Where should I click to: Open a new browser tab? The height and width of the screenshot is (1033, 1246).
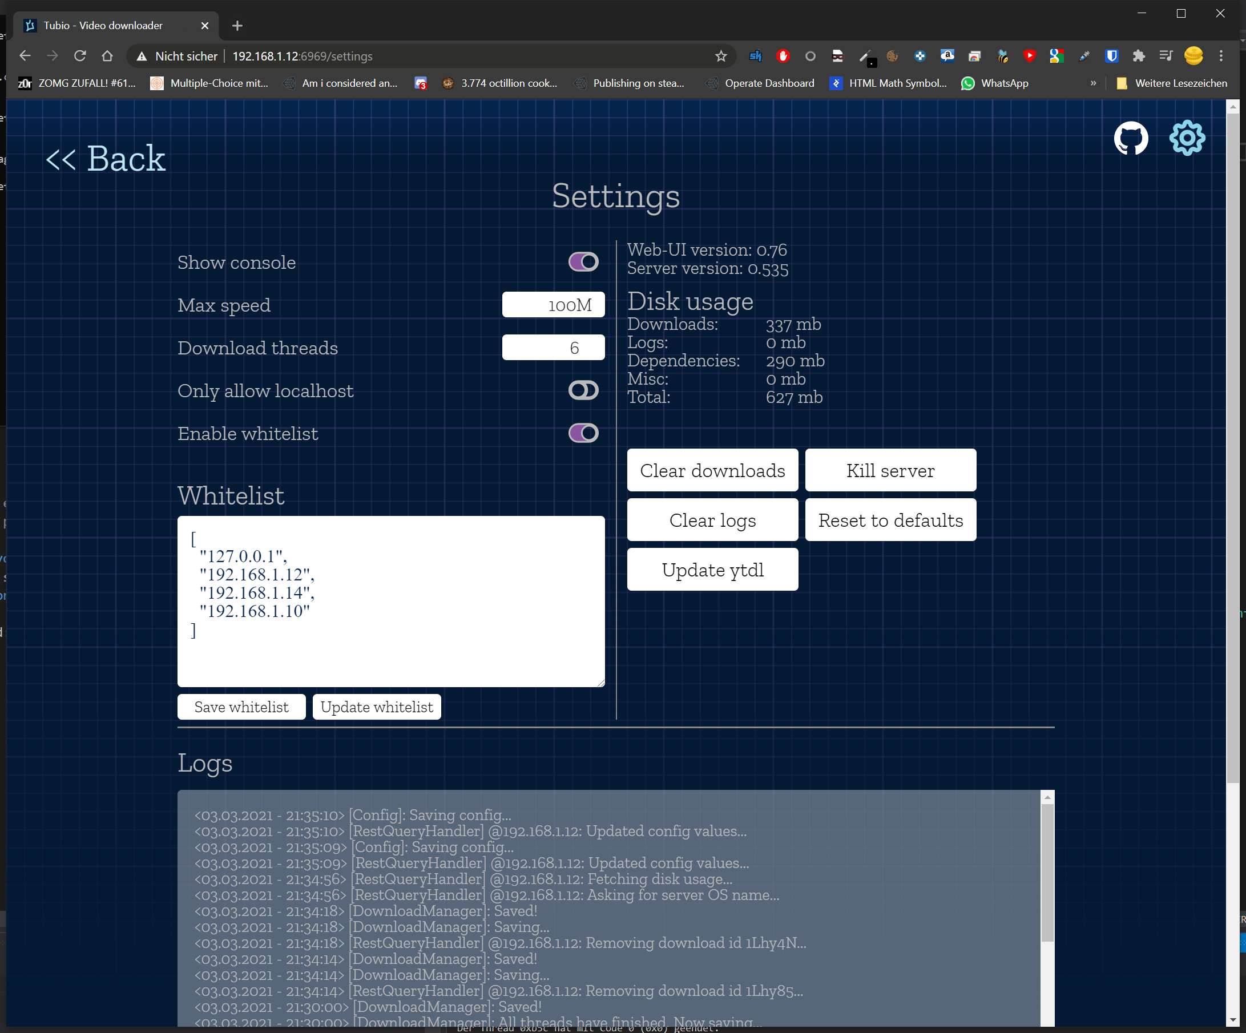(237, 26)
